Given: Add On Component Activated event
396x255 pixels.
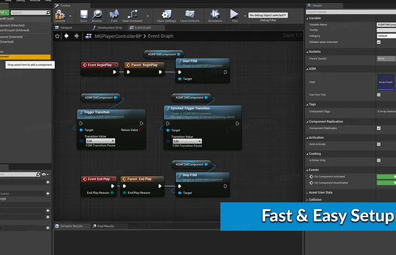Looking at the screenshot, I should [386, 177].
